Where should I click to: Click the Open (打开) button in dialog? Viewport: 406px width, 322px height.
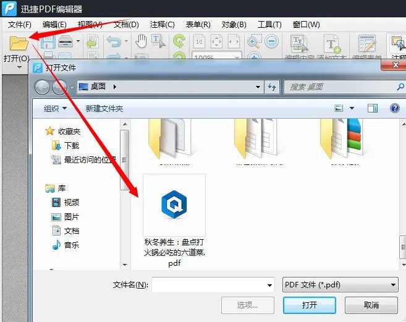[x=310, y=305]
